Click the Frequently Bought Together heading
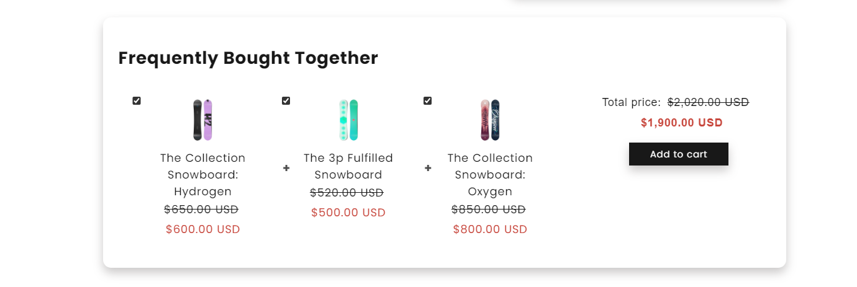857x287 pixels. click(x=248, y=58)
